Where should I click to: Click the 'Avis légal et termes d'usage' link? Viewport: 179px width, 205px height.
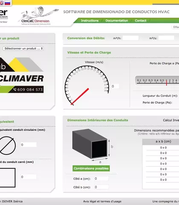tap(102, 202)
